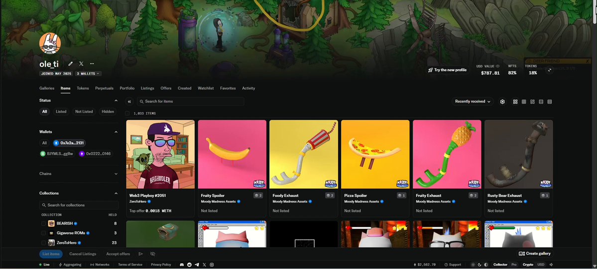This screenshot has height=269, width=597.
Task: Click the List items button
Action: click(51, 254)
